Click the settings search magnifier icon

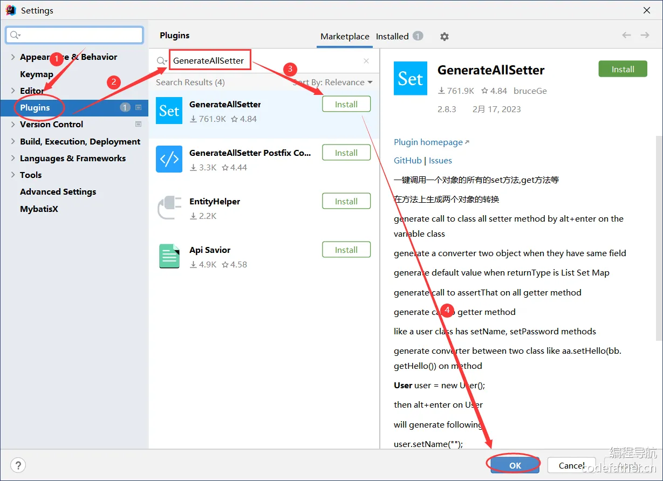pos(15,36)
